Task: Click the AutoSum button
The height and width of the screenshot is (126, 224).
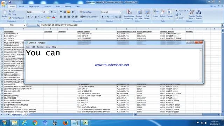Action: [181, 11]
